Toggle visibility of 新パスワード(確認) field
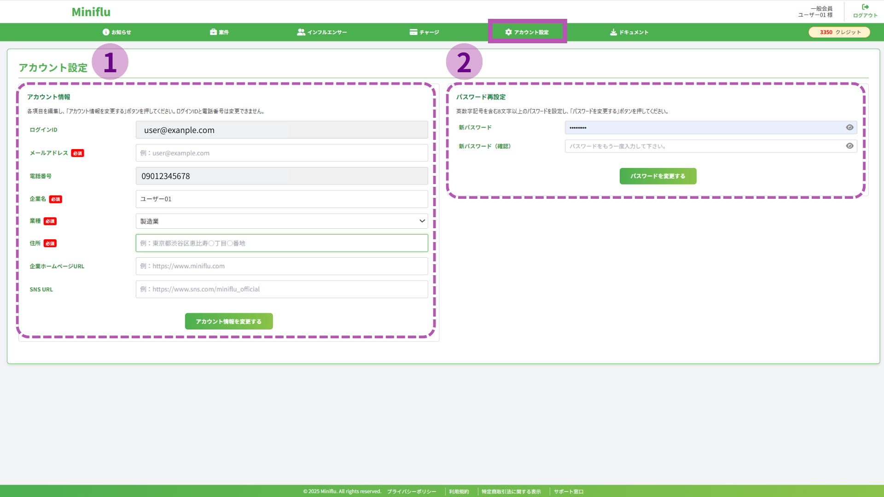 pyautogui.click(x=849, y=146)
